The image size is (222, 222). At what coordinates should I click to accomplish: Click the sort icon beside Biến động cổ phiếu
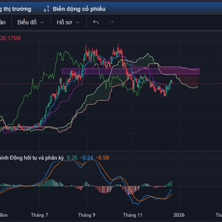[46, 9]
